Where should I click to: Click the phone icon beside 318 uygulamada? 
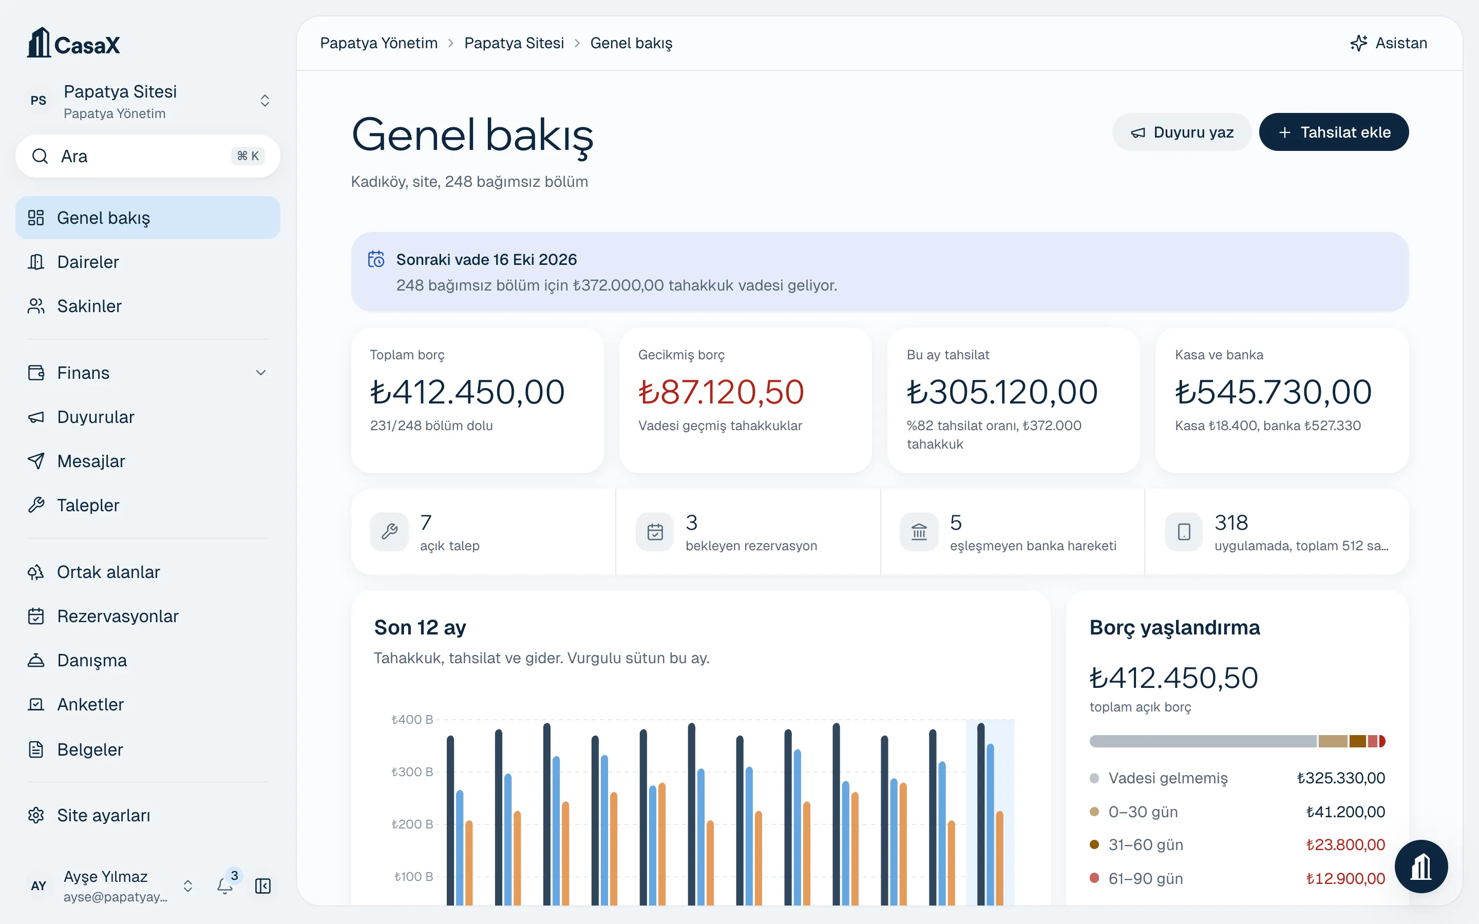[x=1184, y=532]
